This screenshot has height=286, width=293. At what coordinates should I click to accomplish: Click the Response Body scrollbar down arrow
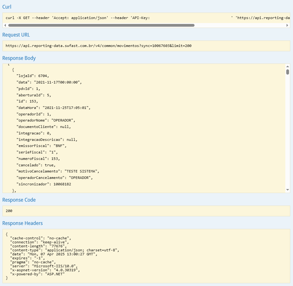(287, 190)
